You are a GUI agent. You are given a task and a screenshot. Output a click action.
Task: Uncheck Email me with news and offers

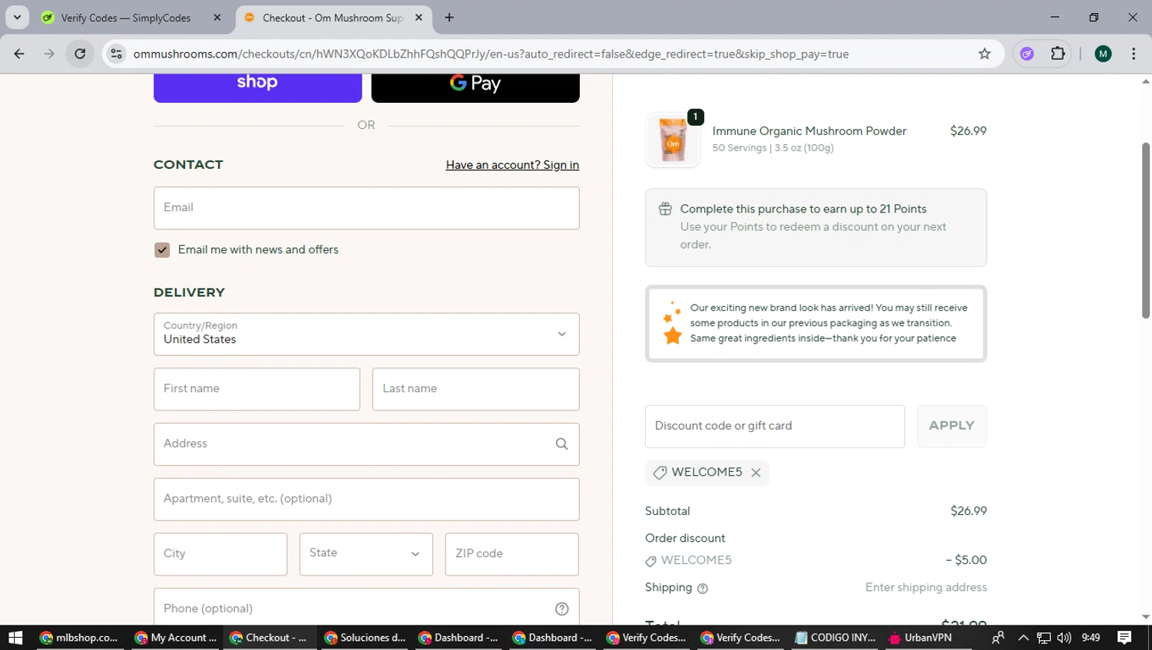[x=162, y=250]
